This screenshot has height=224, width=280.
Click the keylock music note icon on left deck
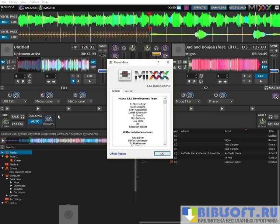[13, 67]
